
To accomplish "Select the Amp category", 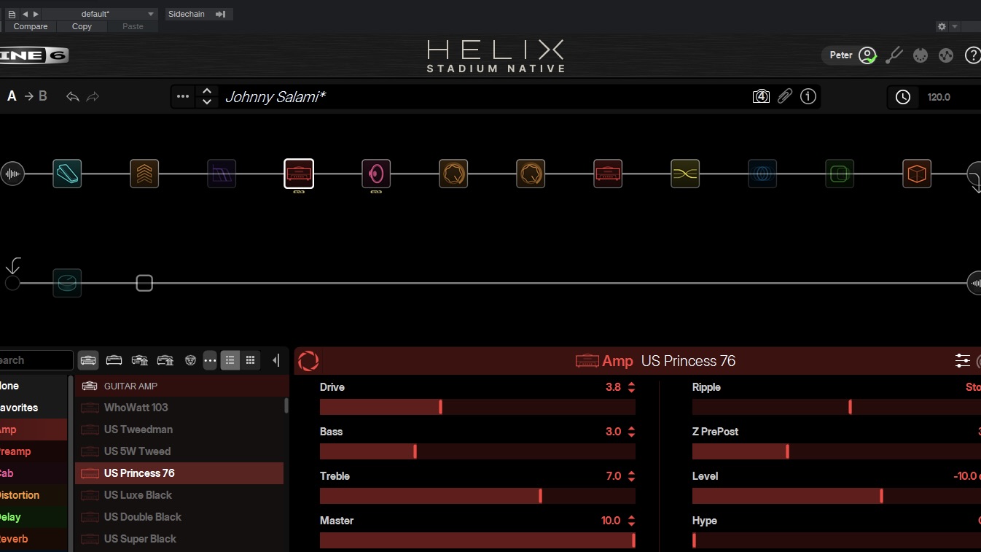I will (34, 429).
